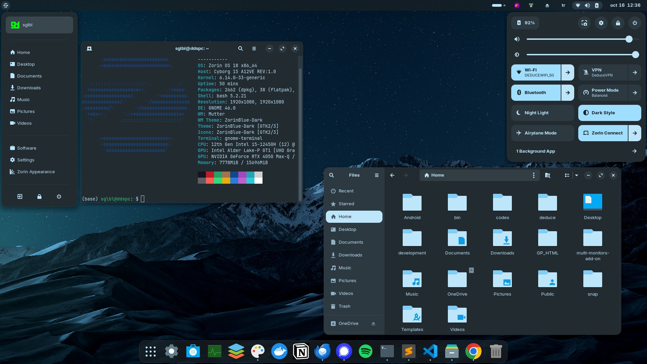This screenshot has width=647, height=364.
Task: Adjust the volume slider
Action: point(583,39)
